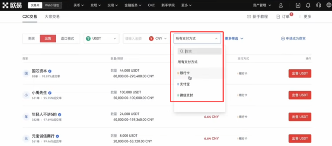Click the search magnifier in payment dropdown
The width and height of the screenshot is (332, 146).
pos(182,51)
